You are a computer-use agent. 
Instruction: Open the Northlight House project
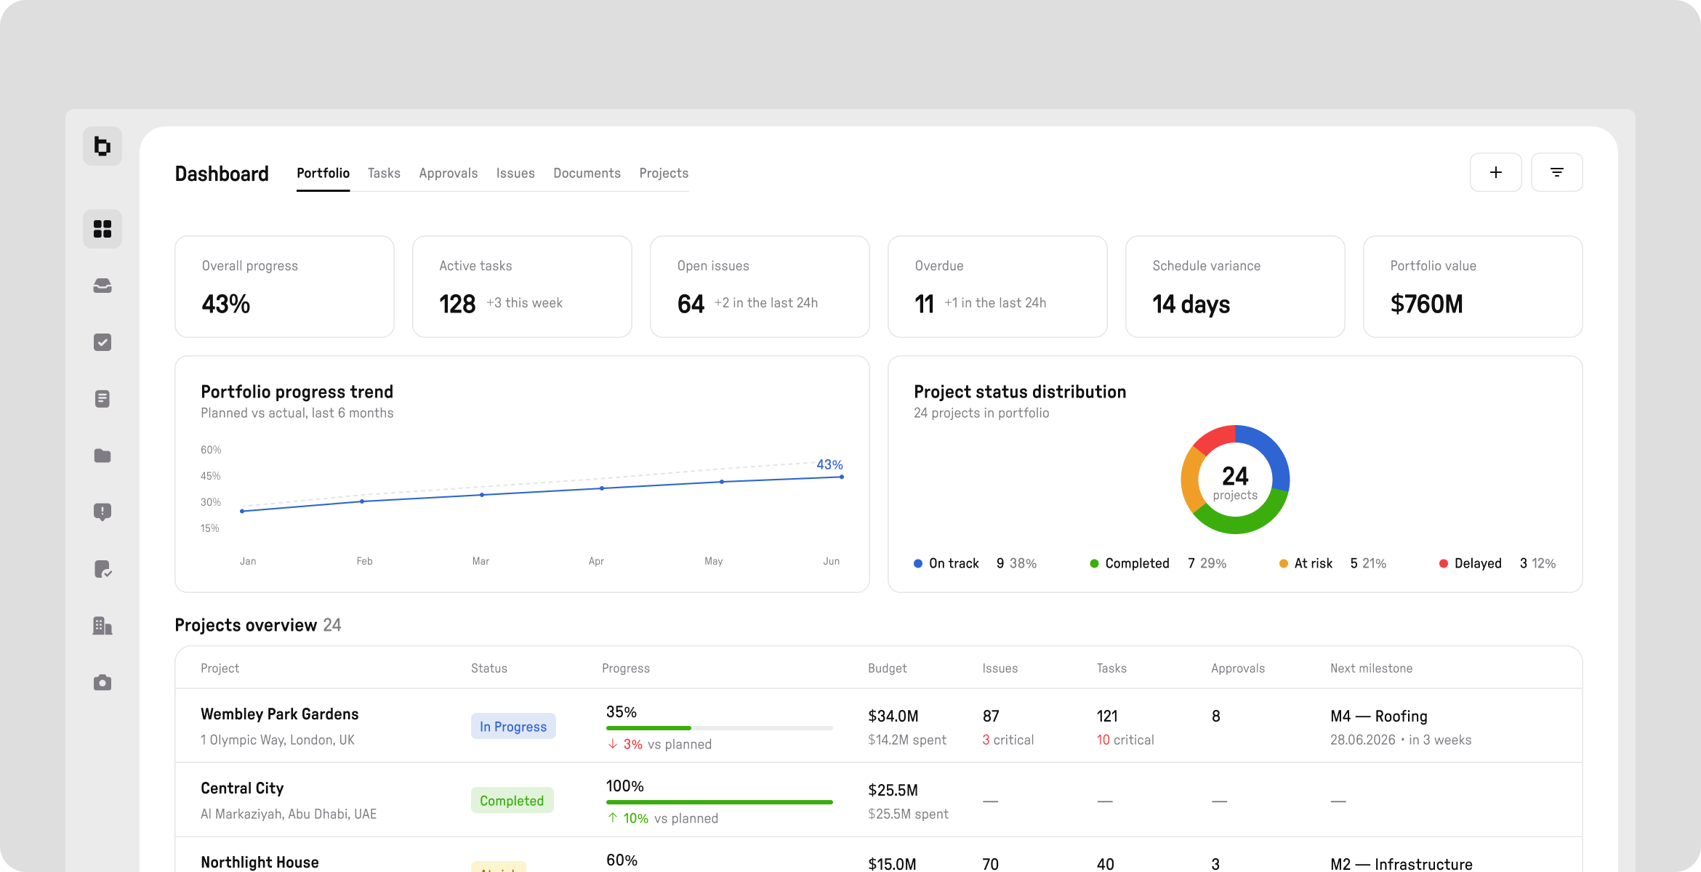click(260, 862)
